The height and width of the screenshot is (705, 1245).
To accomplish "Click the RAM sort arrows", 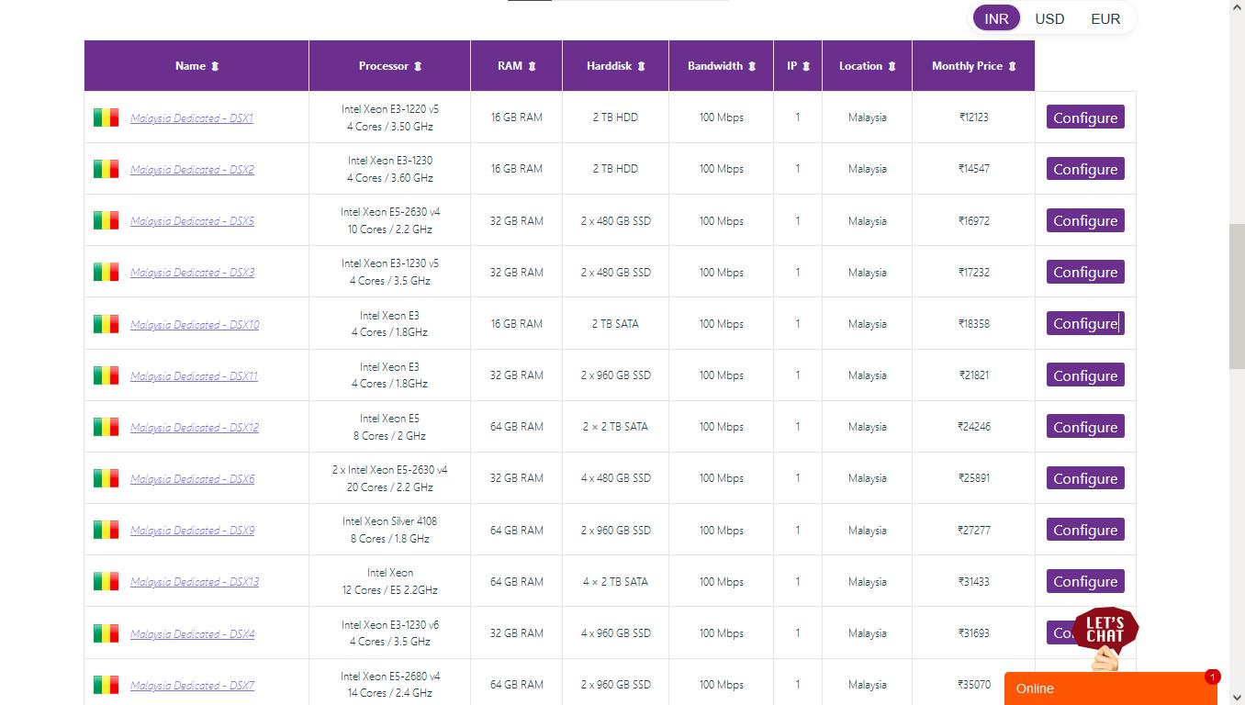I will point(532,66).
